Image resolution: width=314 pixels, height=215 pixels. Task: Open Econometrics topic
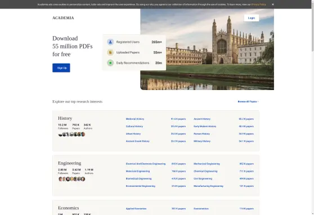(201, 209)
